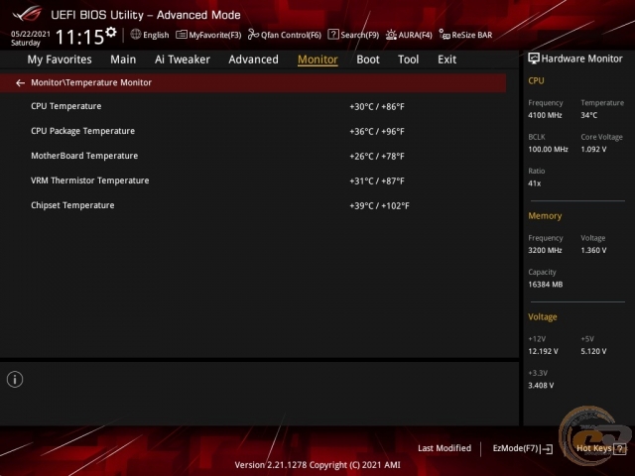Image resolution: width=635 pixels, height=476 pixels.
Task: Click the Voltage section heading
Action: coord(543,317)
